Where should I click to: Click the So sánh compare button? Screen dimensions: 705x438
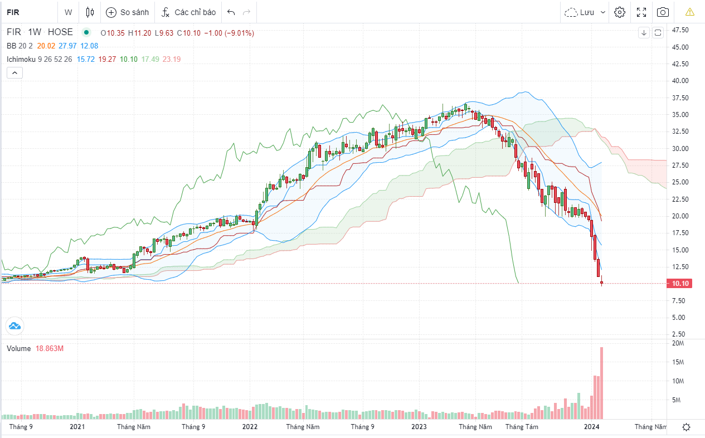pos(128,12)
